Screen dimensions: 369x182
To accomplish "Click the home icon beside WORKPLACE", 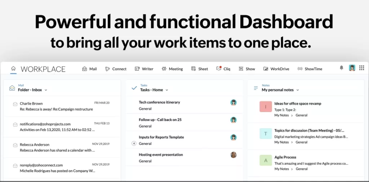I will coord(13,68).
